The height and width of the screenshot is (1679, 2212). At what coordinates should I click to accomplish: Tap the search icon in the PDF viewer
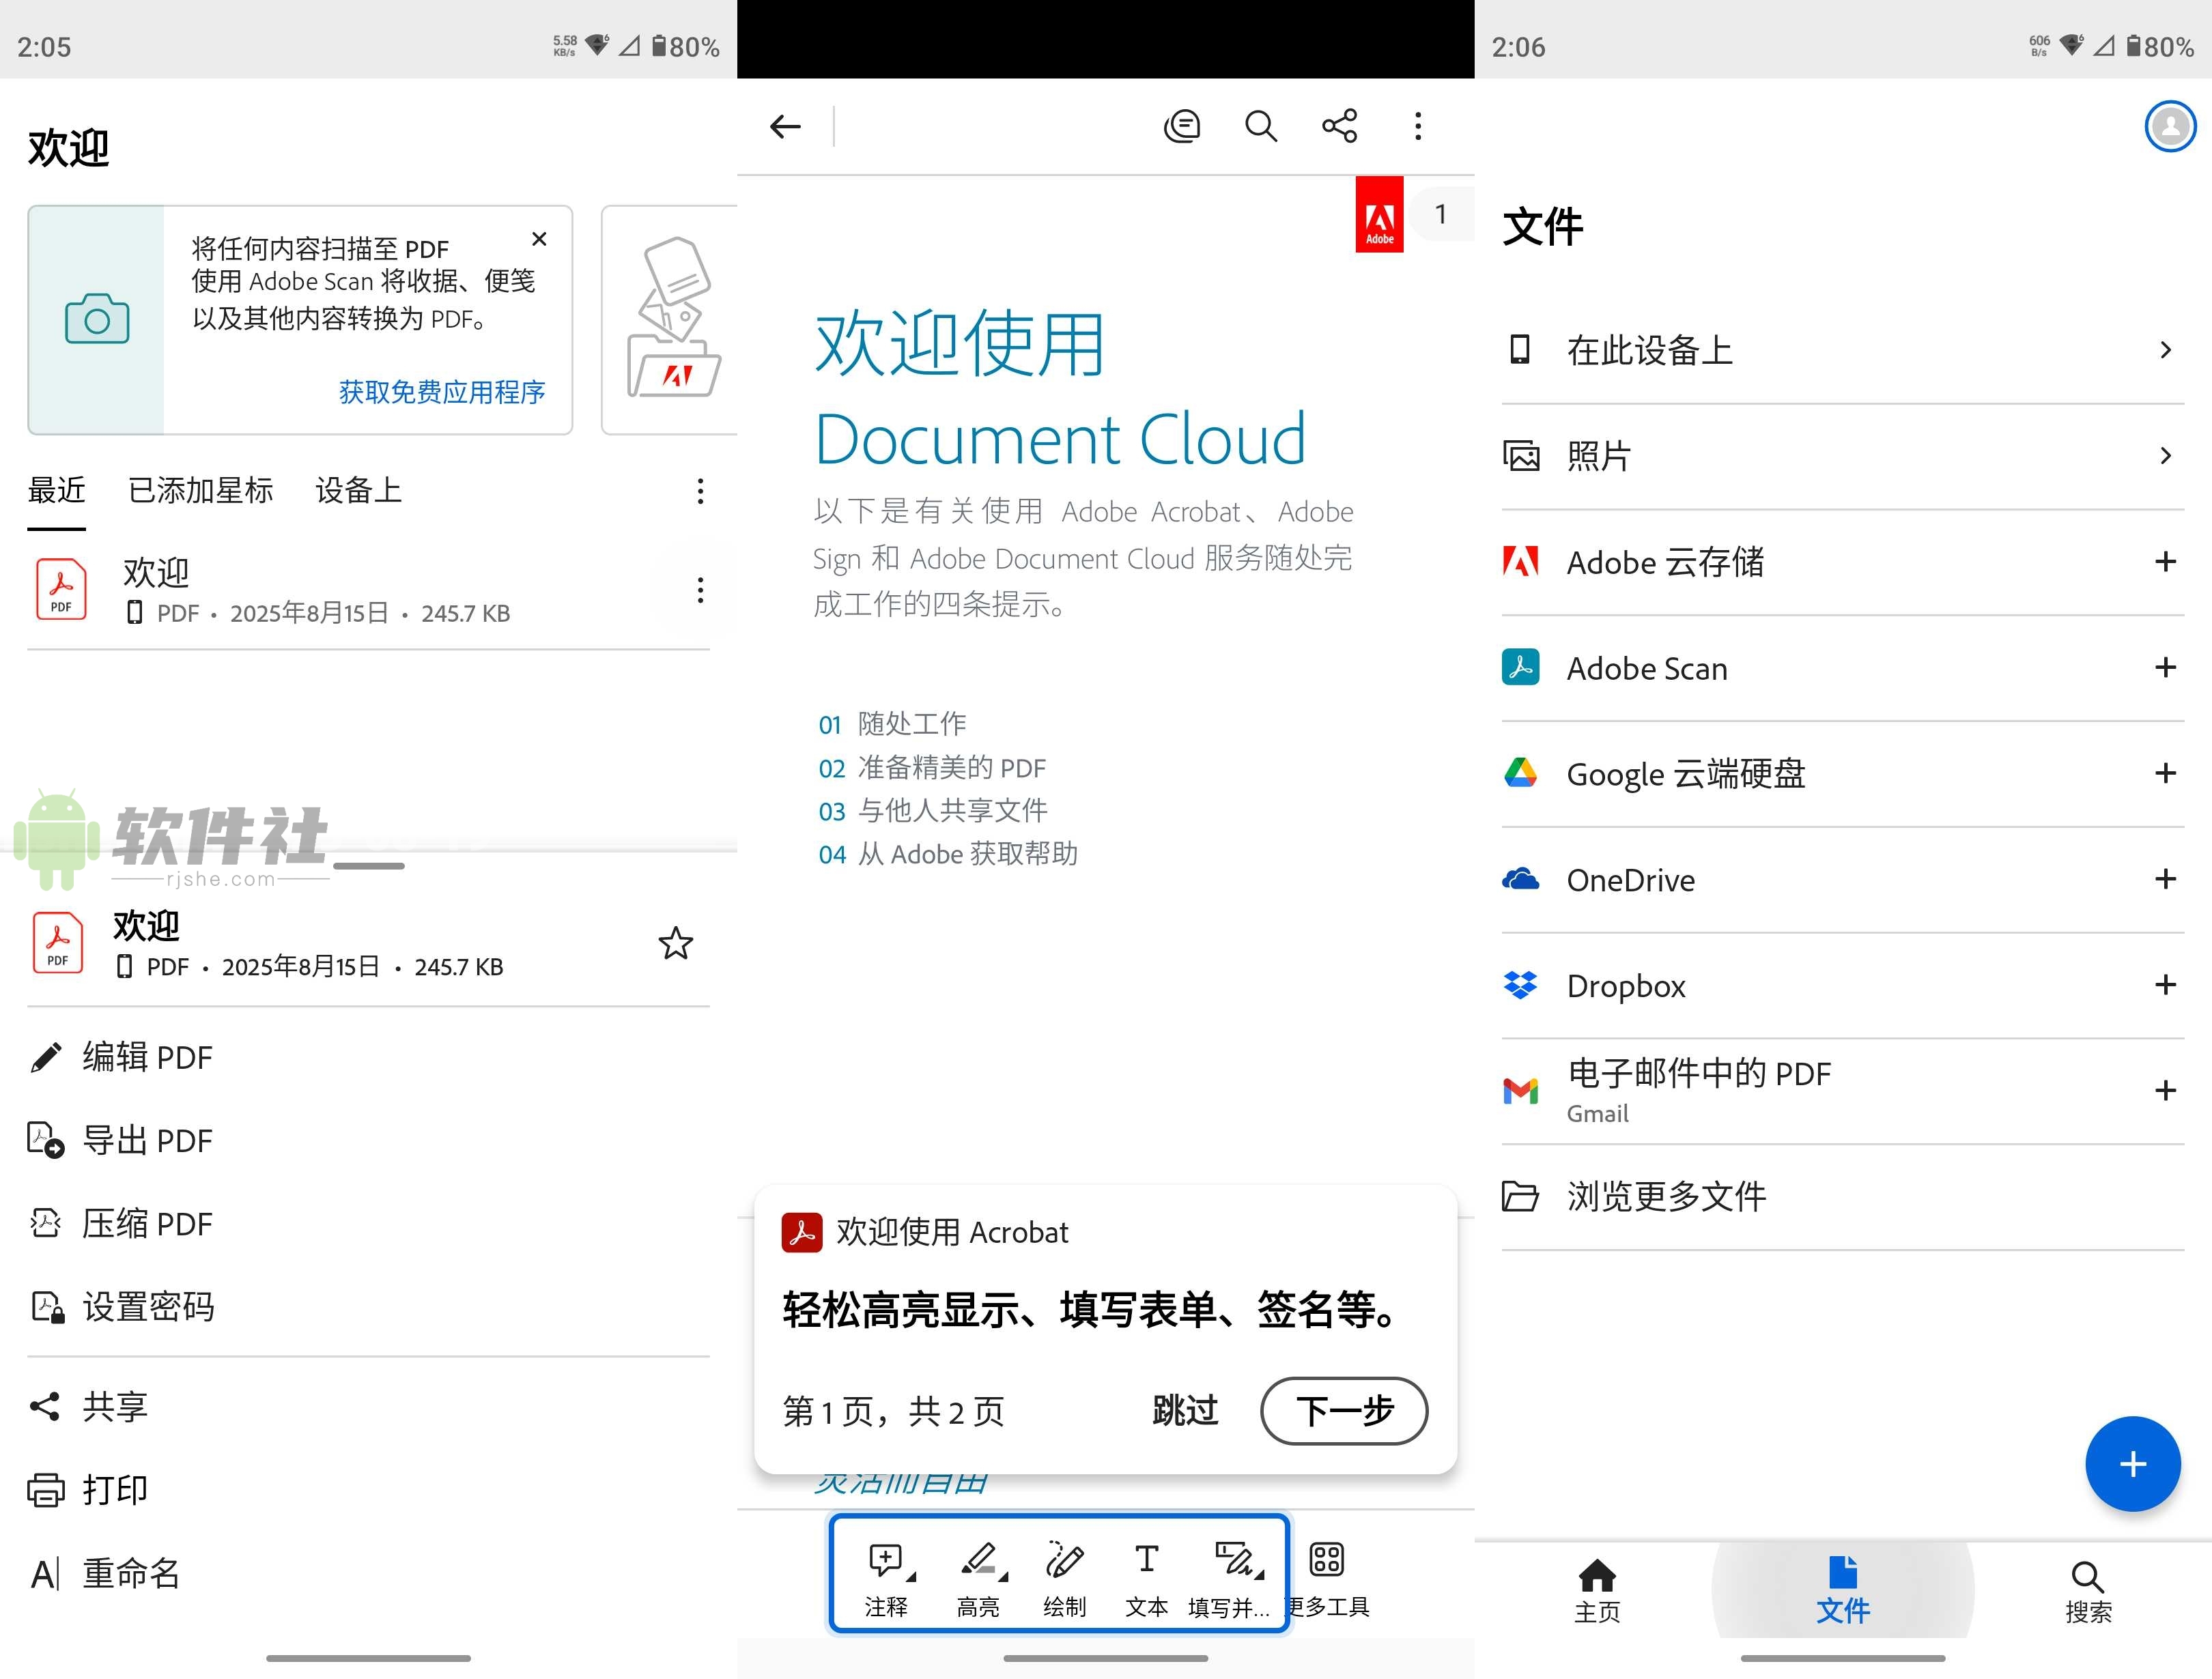(1261, 126)
